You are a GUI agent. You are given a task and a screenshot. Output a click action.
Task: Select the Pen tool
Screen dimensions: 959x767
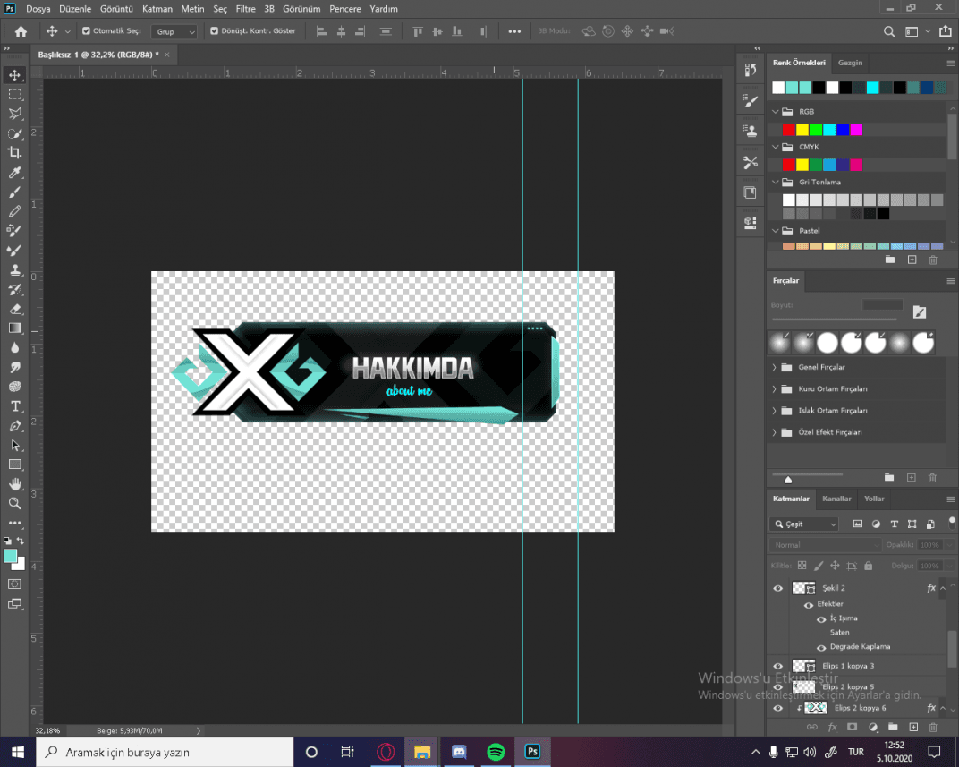click(14, 426)
